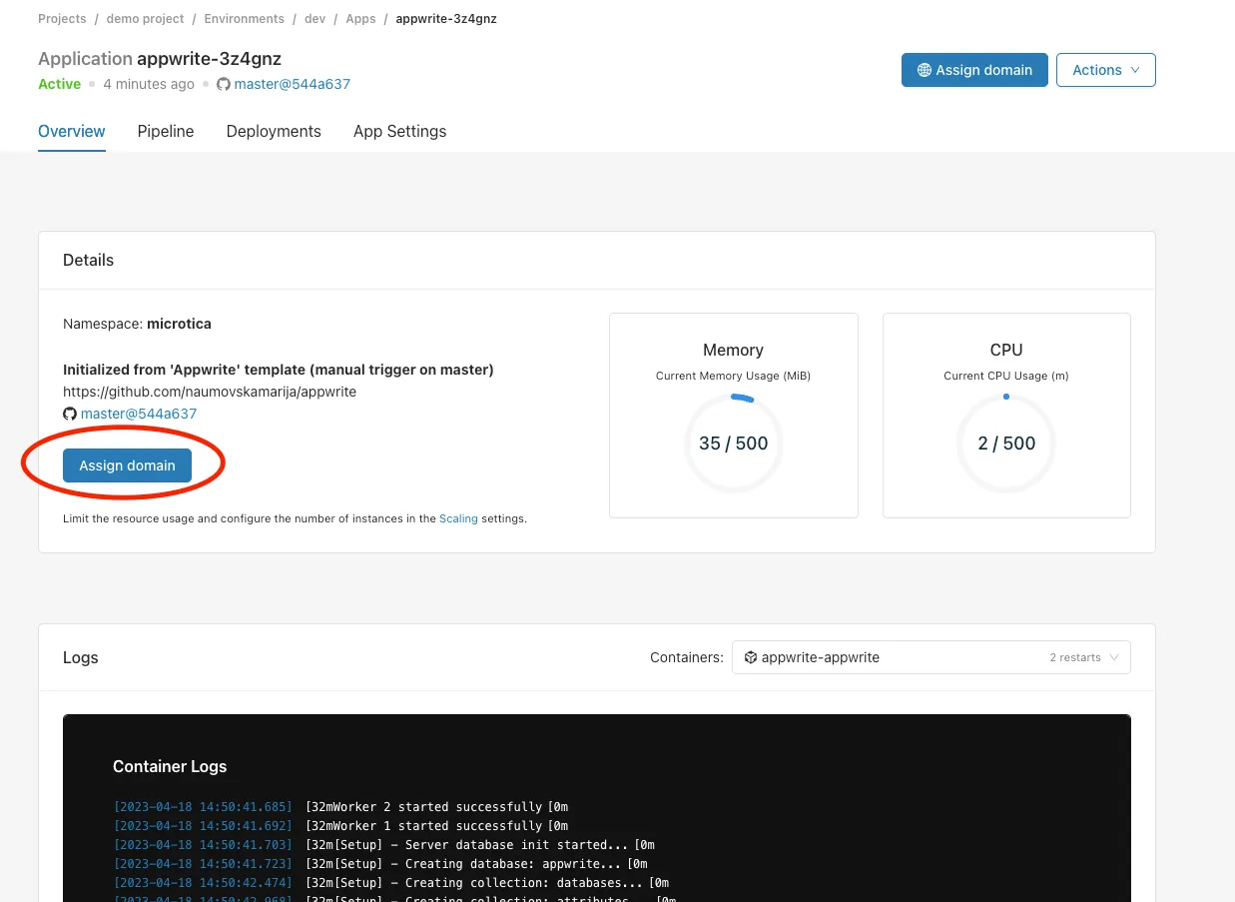Click the CPU usage gauge 2 / 500
This screenshot has width=1235, height=902.
pyautogui.click(x=1006, y=444)
